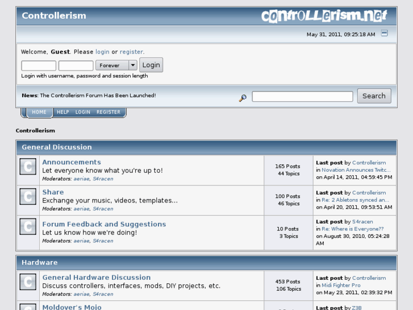
Task: Open Re: Where is Everyone?? post
Action: click(353, 229)
